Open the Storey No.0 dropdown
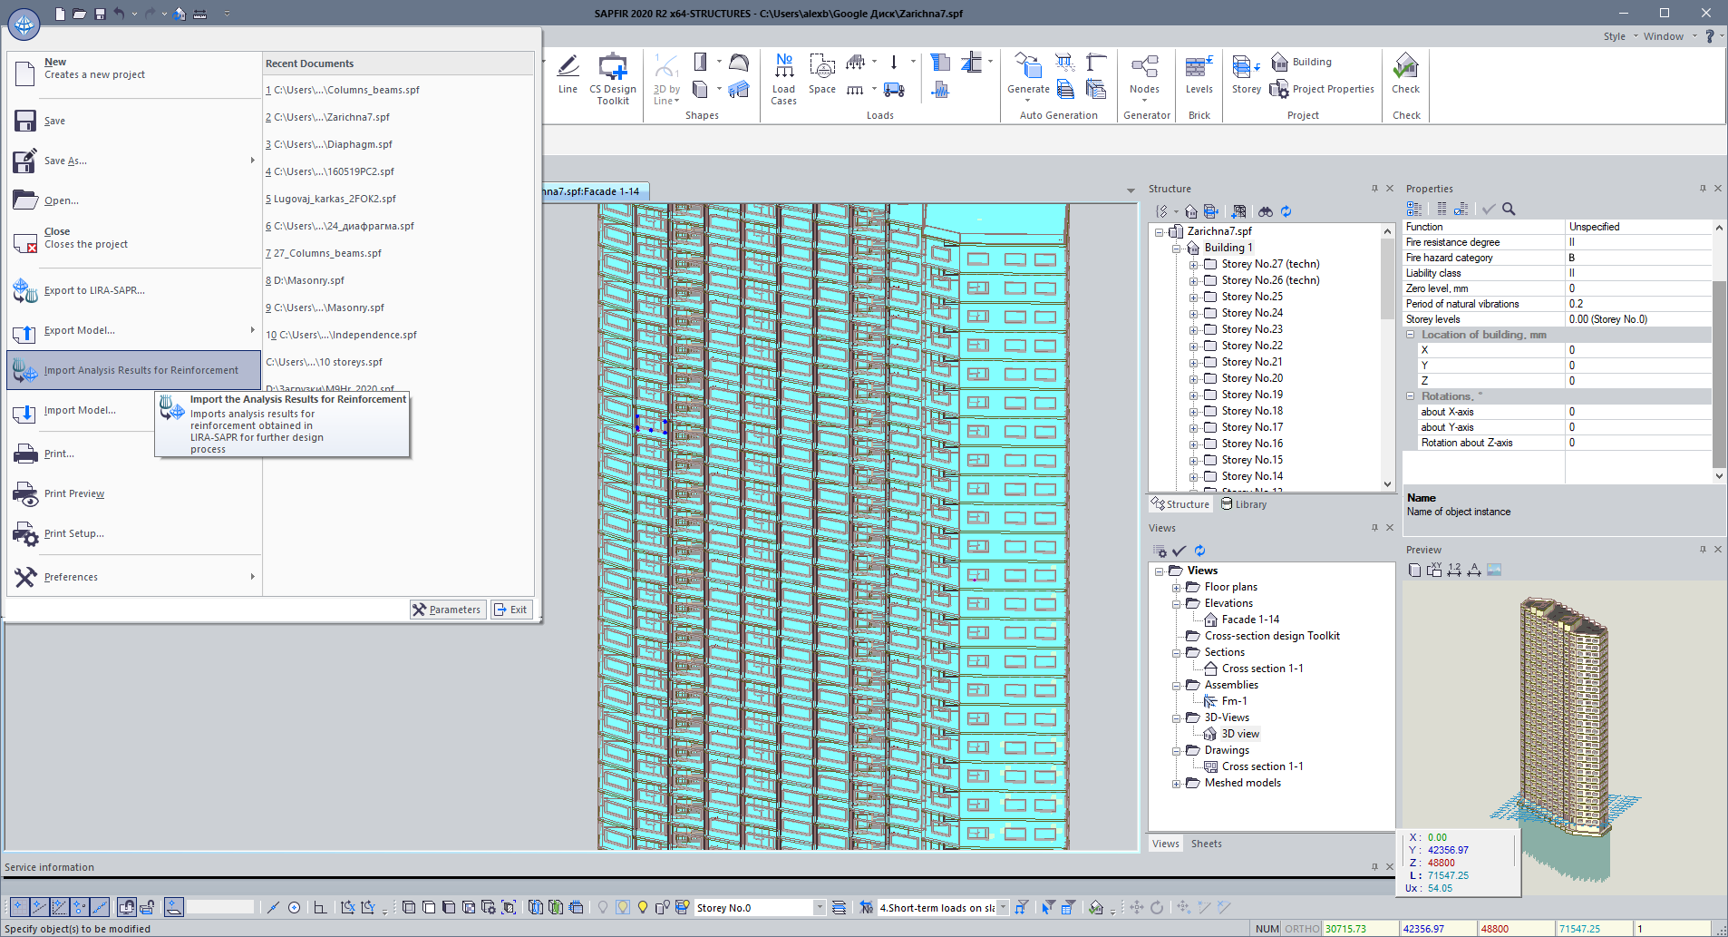Viewport: 1728px width, 937px height. click(x=819, y=906)
